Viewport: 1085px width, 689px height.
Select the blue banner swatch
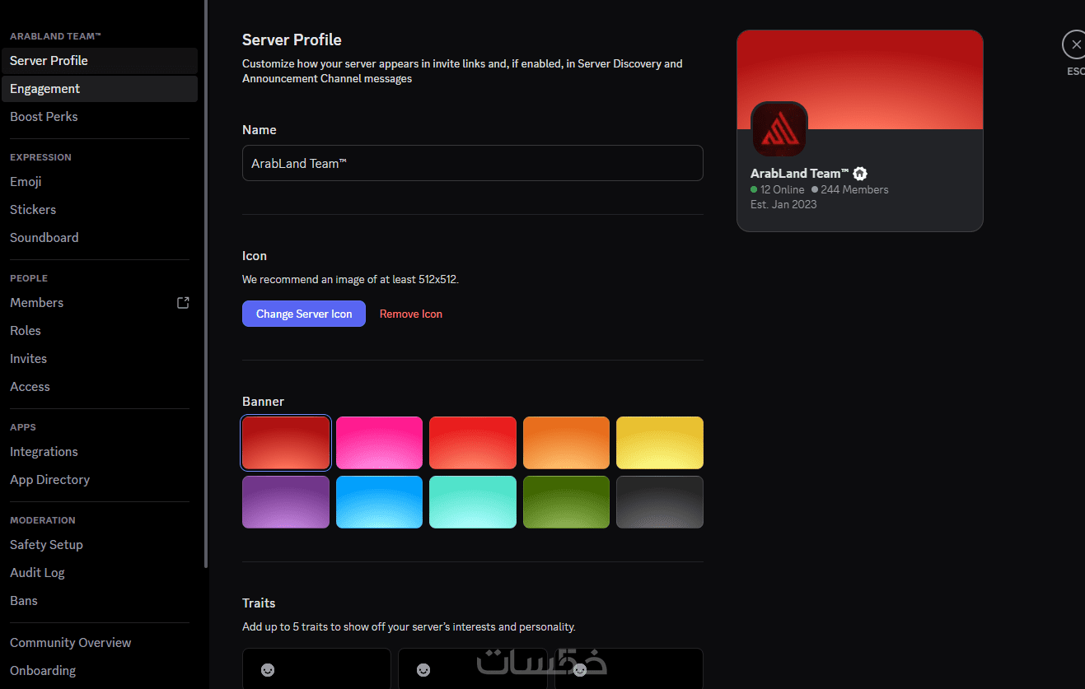(379, 502)
